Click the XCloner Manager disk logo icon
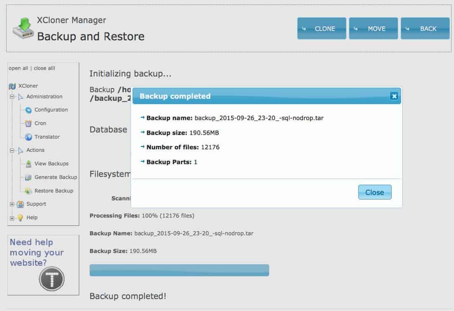 [23, 28]
